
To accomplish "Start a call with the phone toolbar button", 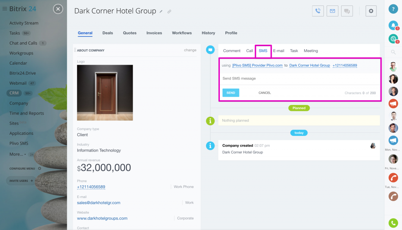I will click(x=318, y=11).
